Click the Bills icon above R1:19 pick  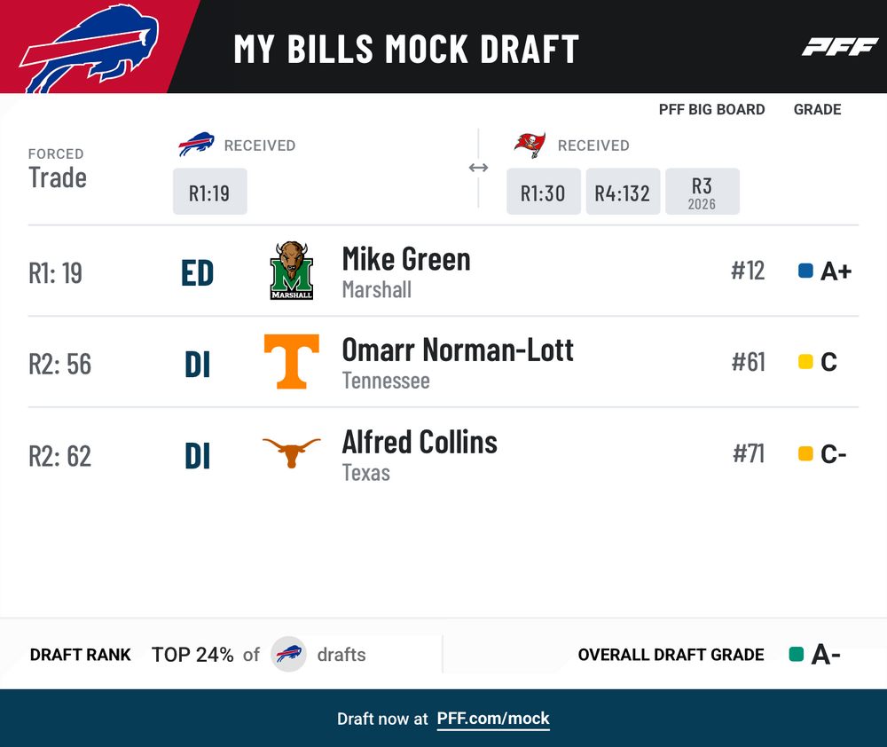(196, 145)
